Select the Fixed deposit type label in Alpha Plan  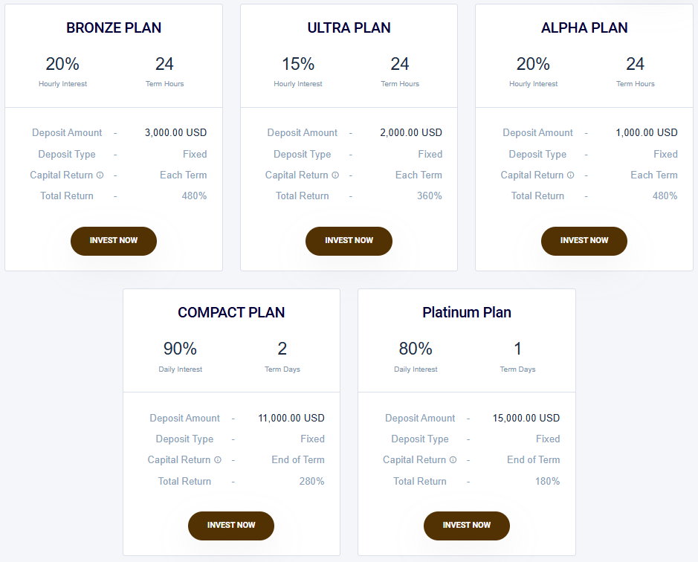pos(665,154)
